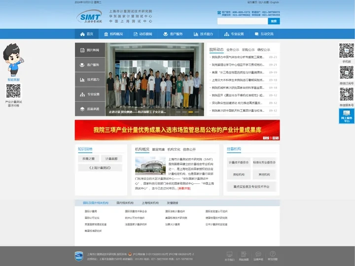Switch site language to English

pos(275,2)
